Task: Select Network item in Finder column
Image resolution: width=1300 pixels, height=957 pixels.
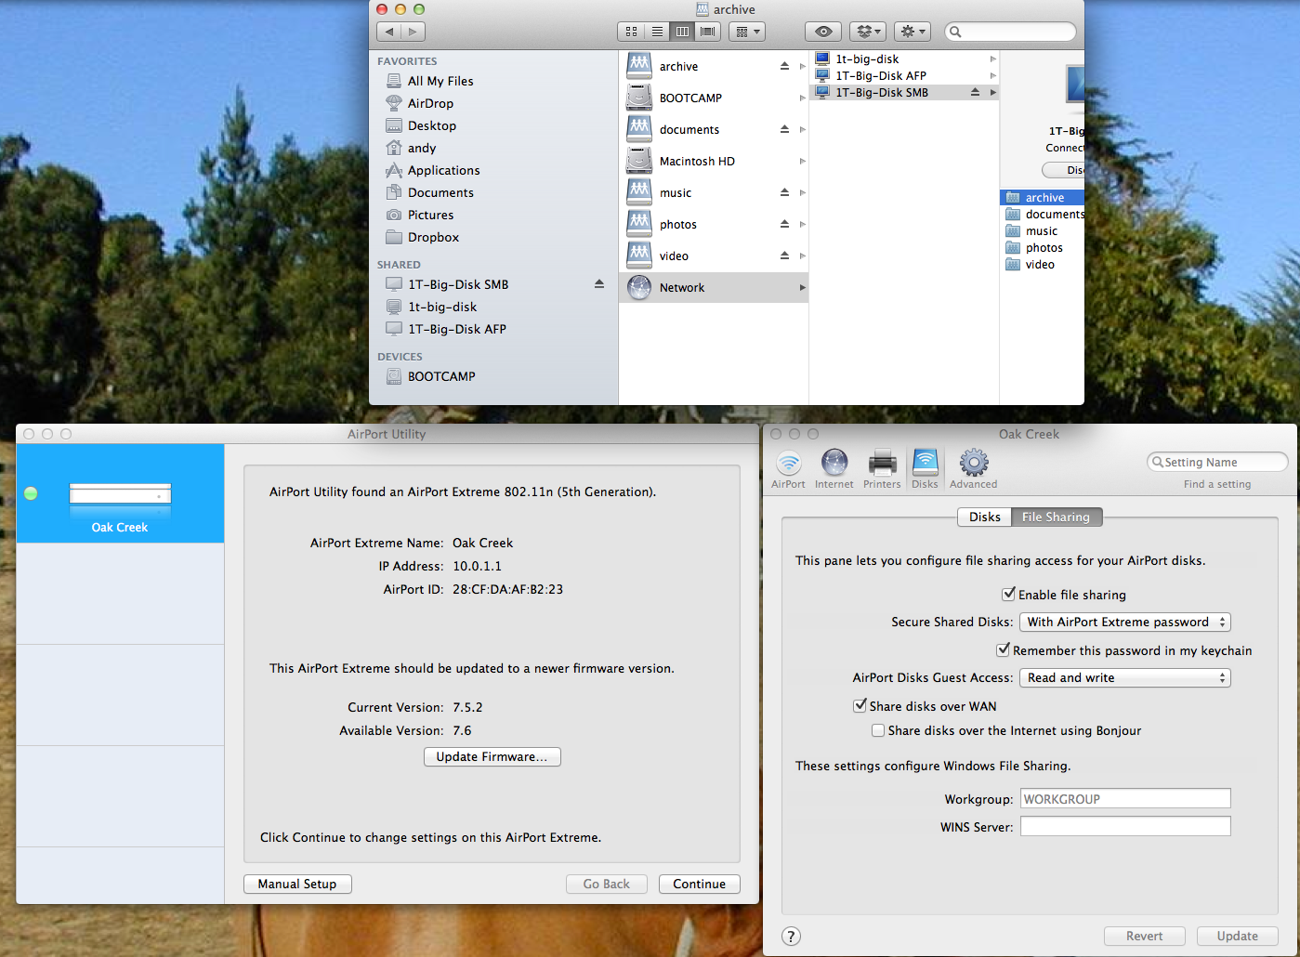Action: pos(714,287)
